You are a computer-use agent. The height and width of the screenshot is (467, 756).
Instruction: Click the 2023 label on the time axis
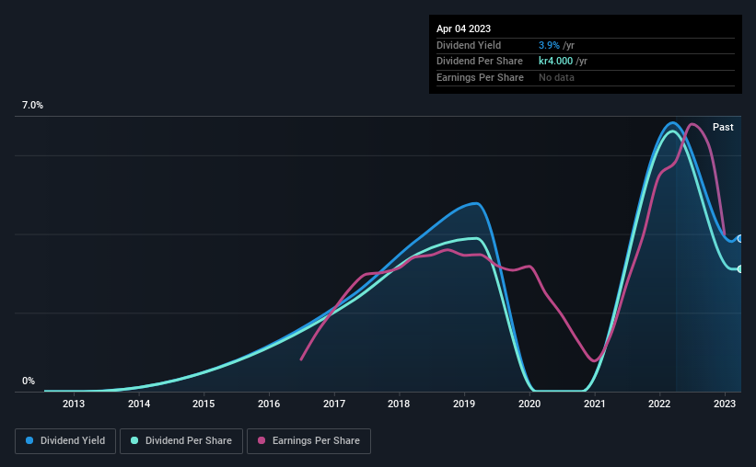pyautogui.click(x=724, y=404)
